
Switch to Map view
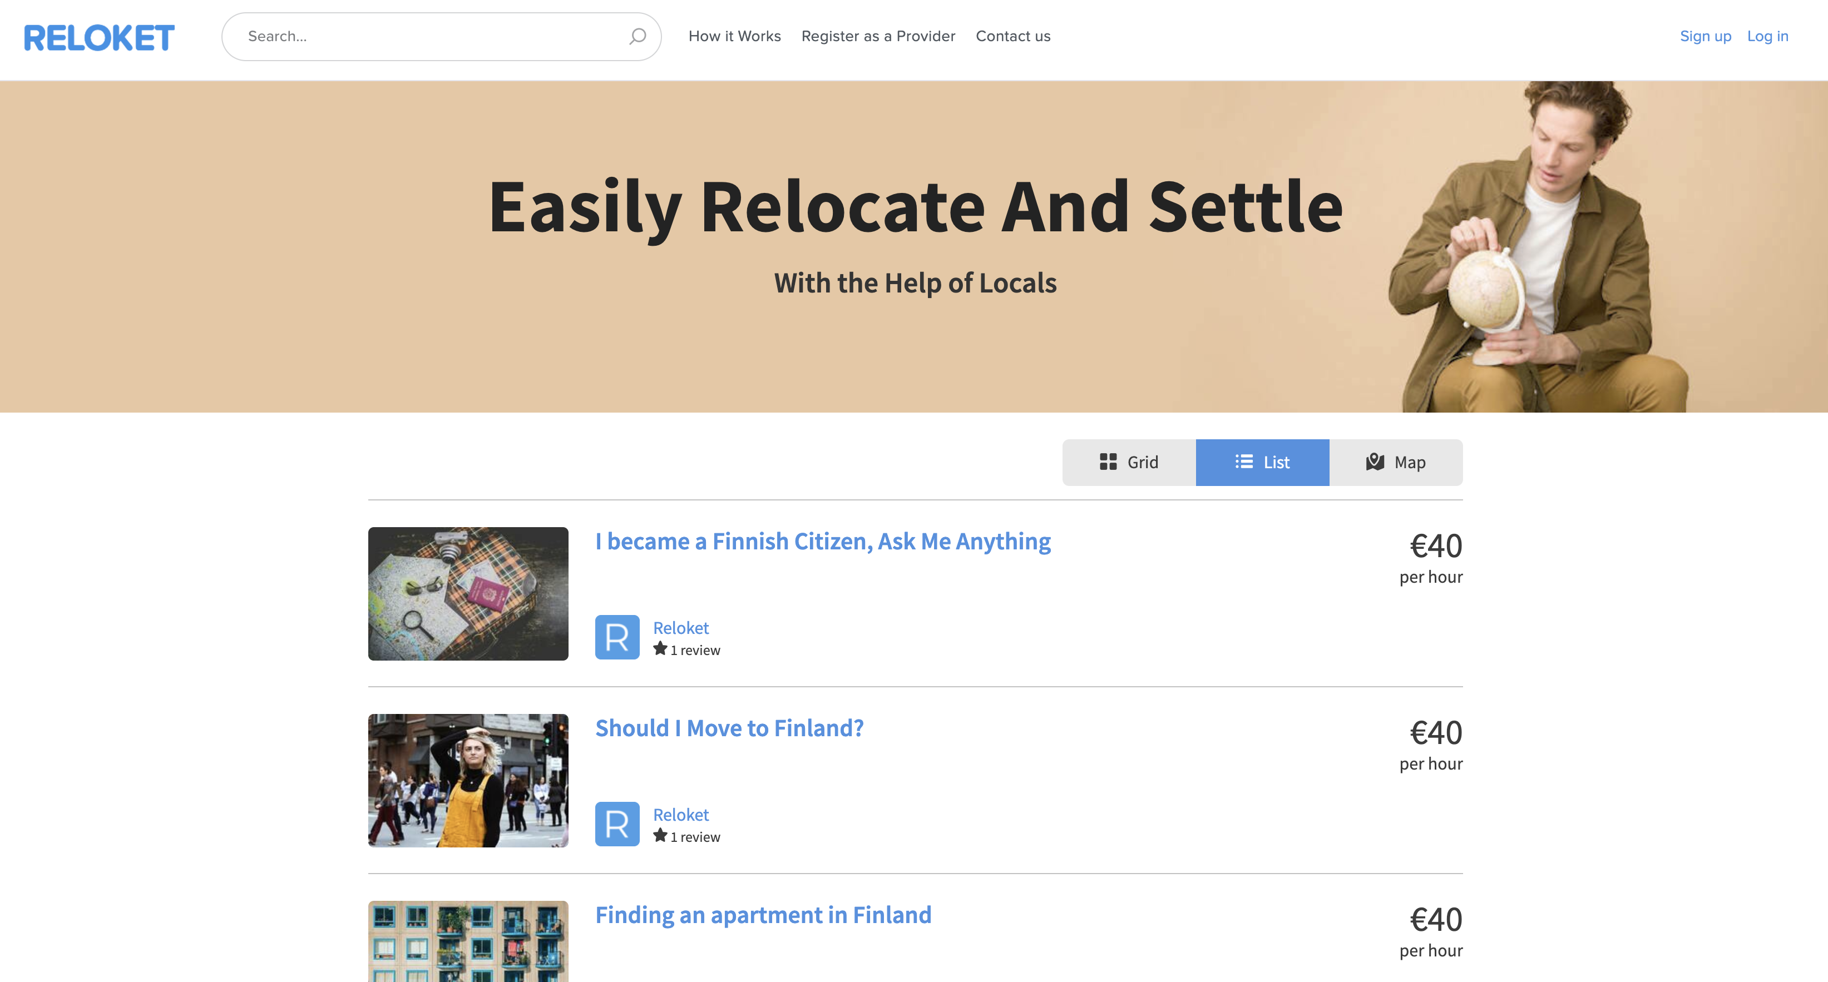click(1395, 461)
